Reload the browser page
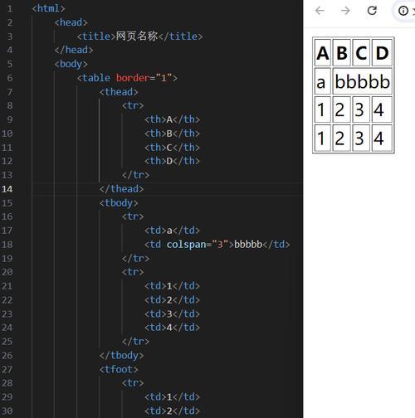Screen dimensions: 415x418 [372, 11]
